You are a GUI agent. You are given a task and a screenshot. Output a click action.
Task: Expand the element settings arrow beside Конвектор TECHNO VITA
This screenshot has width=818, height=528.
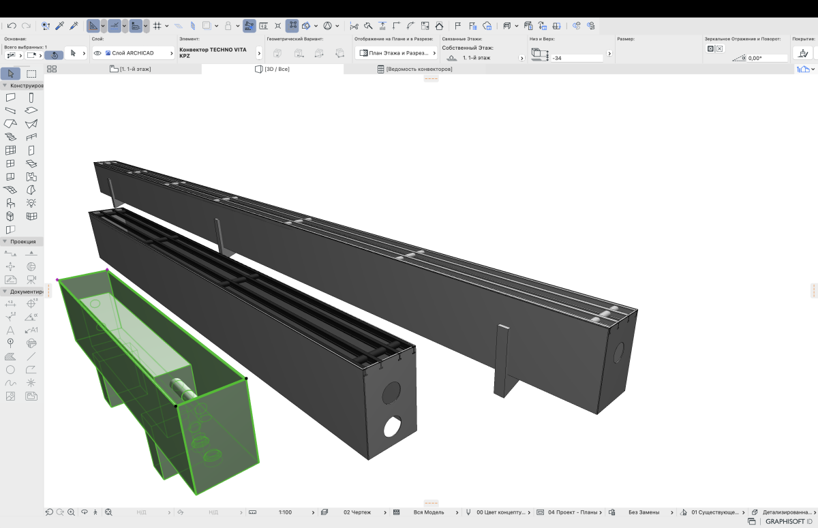click(260, 53)
